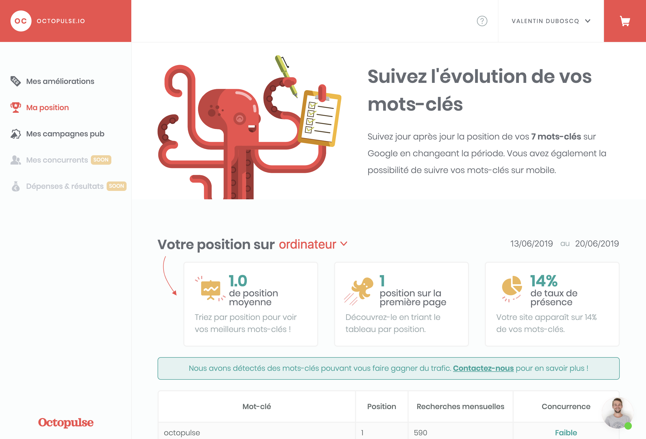Click the Mes concurrents grayed-out icon

coord(15,159)
